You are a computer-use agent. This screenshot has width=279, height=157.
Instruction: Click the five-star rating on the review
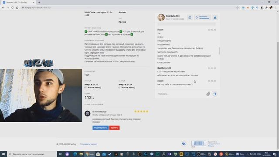(x=141, y=112)
